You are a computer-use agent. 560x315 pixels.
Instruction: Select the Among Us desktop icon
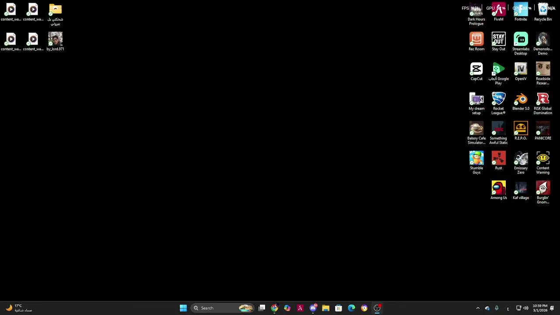pyautogui.click(x=498, y=191)
